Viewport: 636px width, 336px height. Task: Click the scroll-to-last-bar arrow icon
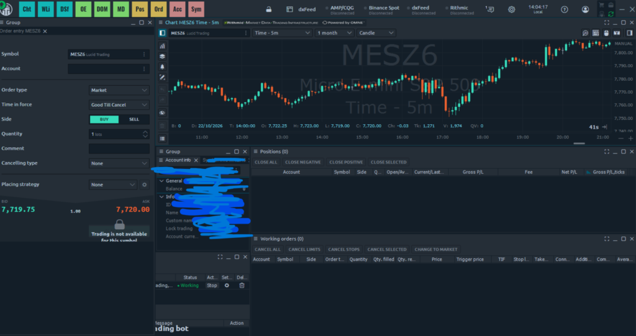(x=604, y=127)
